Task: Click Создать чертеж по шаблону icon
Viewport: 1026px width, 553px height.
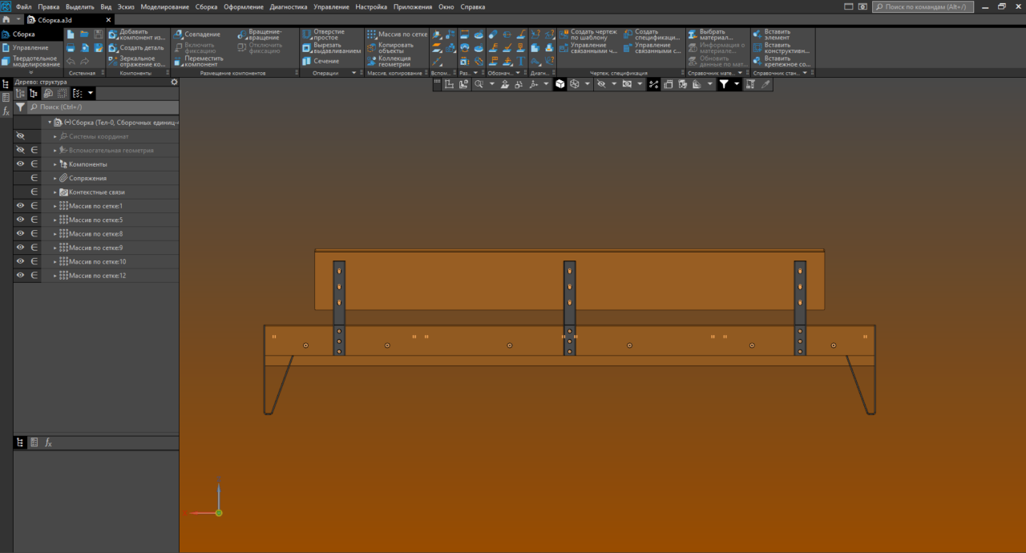Action: coord(563,34)
